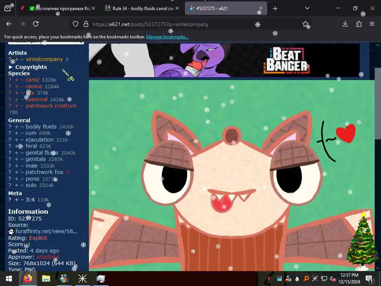Open the solo tag link
This screenshot has height=286, width=381.
point(31,185)
